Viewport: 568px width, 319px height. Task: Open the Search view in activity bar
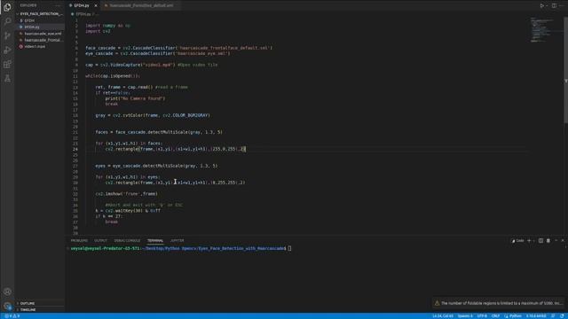7,21
